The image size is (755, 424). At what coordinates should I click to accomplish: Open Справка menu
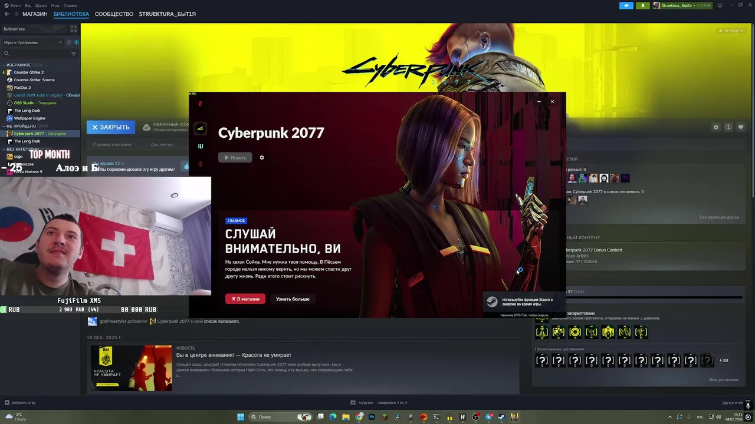pyautogui.click(x=70, y=5)
